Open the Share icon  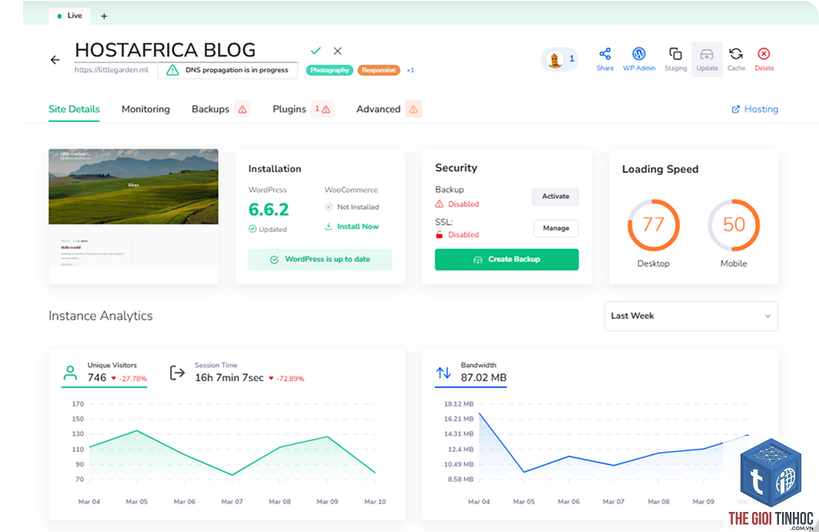tap(605, 54)
